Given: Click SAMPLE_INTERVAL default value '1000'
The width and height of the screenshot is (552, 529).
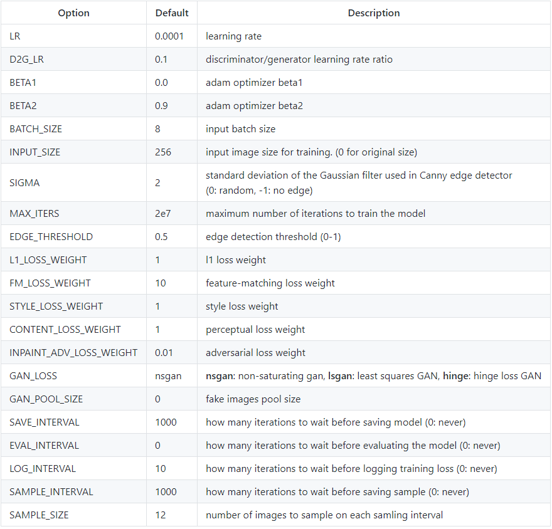Looking at the screenshot, I should point(166,492).
